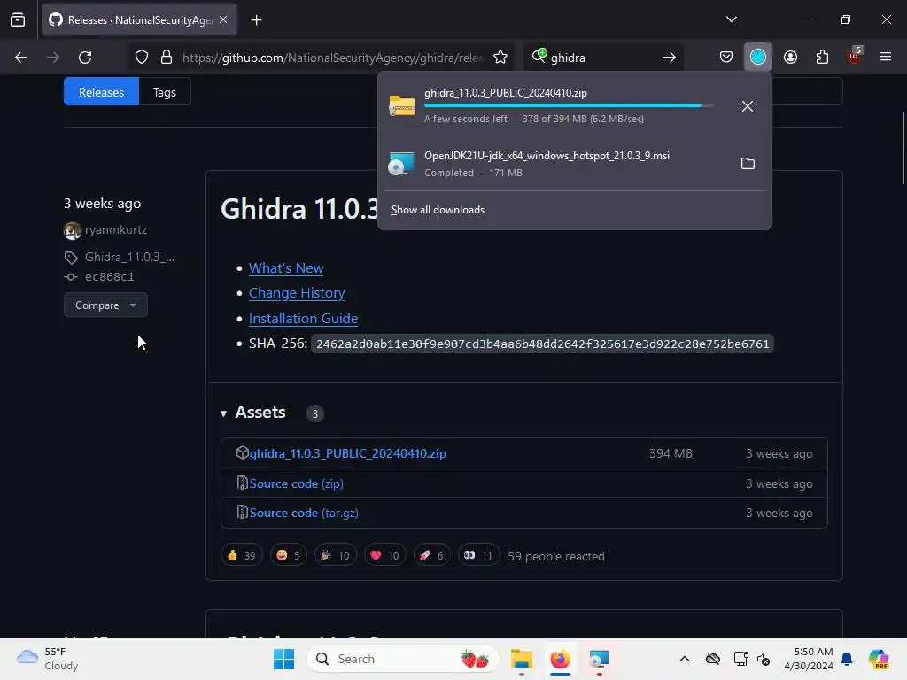Open File Explorer from taskbar
Viewport: 907px width, 680px height.
521,659
